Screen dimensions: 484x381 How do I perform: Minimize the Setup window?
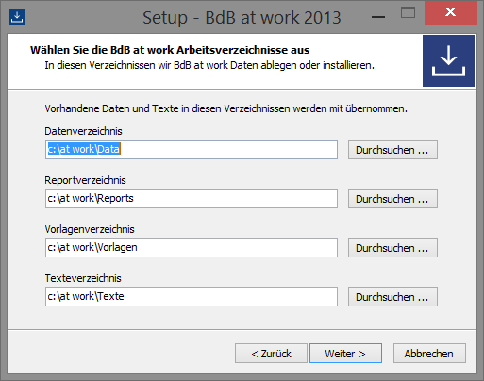(378, 17)
